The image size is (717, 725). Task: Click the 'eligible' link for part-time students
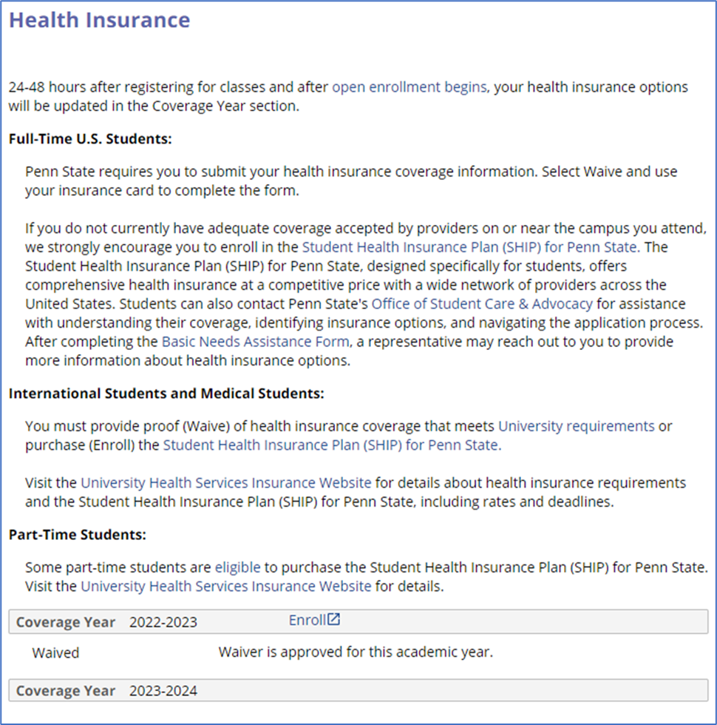click(x=237, y=567)
